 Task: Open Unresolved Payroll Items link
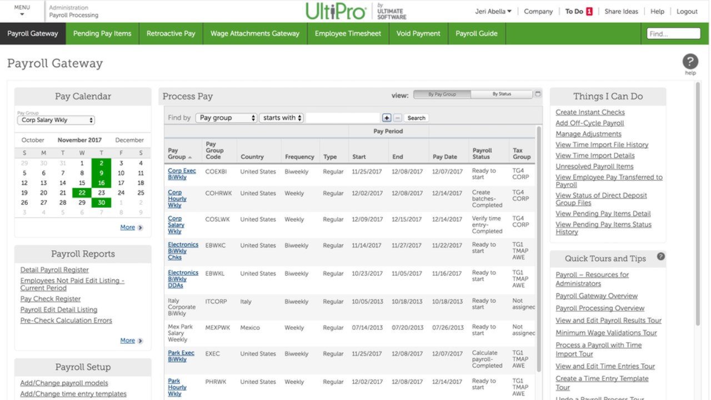pyautogui.click(x=594, y=167)
